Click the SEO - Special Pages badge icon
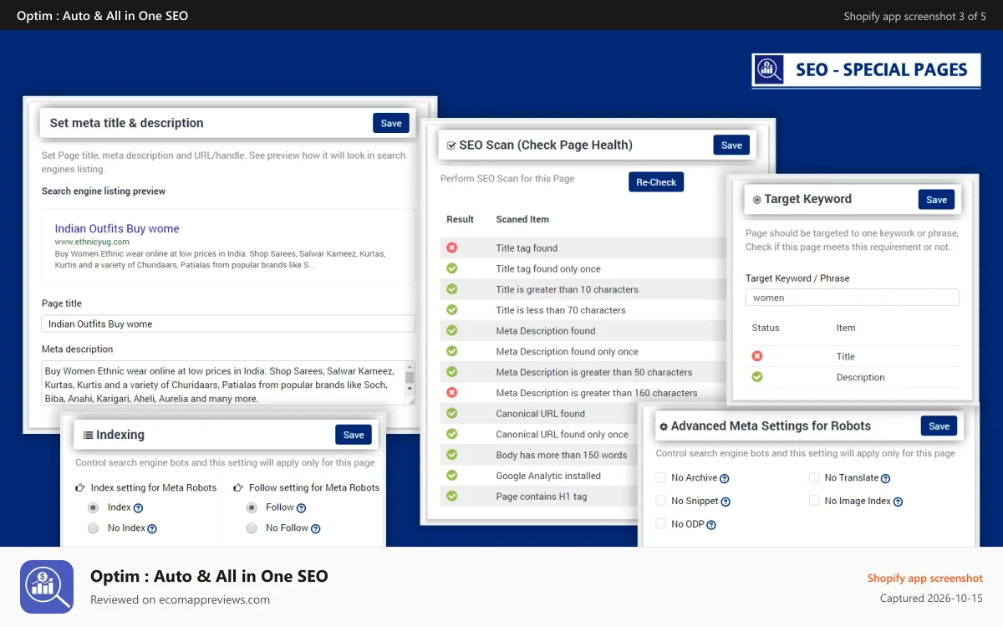 [x=768, y=70]
